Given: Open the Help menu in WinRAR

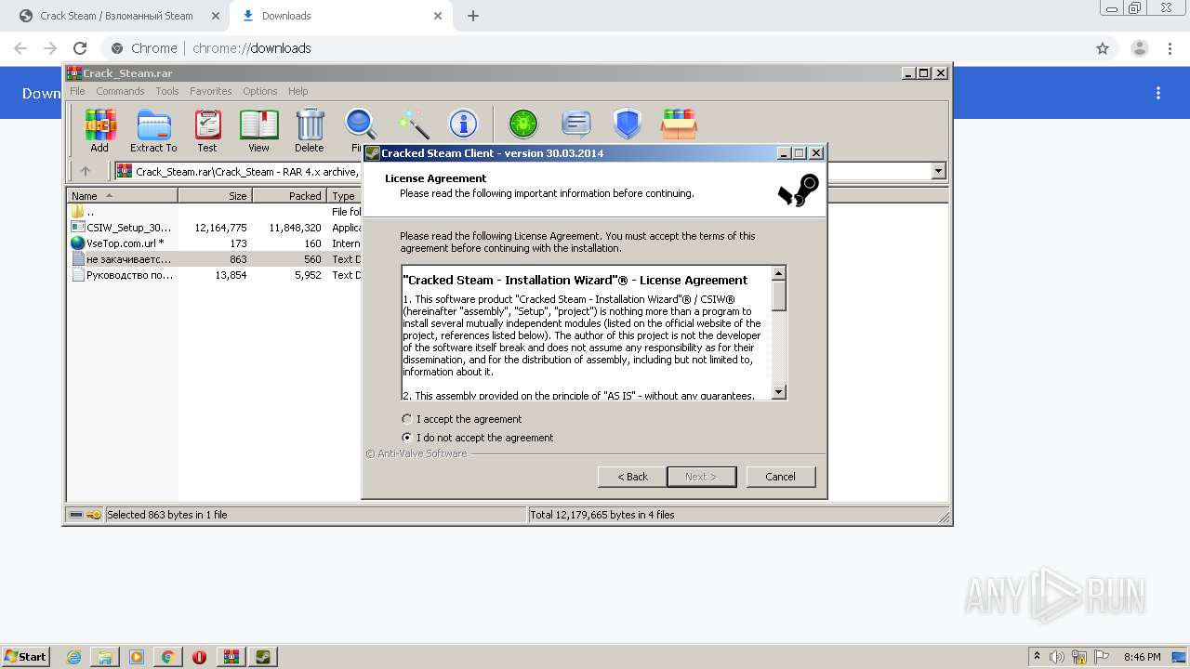Looking at the screenshot, I should [297, 91].
